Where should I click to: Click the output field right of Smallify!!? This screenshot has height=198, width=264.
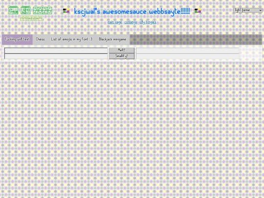click(188, 56)
